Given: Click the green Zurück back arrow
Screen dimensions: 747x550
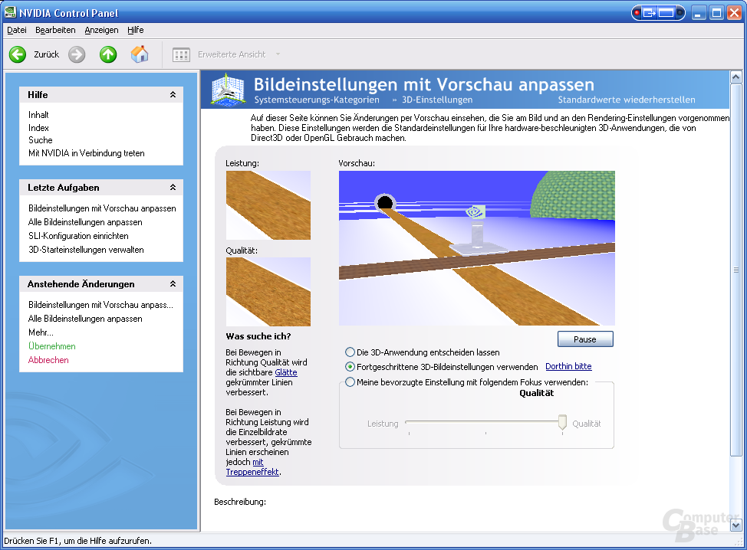Looking at the screenshot, I should tap(18, 54).
